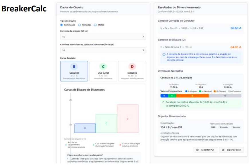Click the checkmark icon on normative condition
250x165 pixels.
click(163, 102)
